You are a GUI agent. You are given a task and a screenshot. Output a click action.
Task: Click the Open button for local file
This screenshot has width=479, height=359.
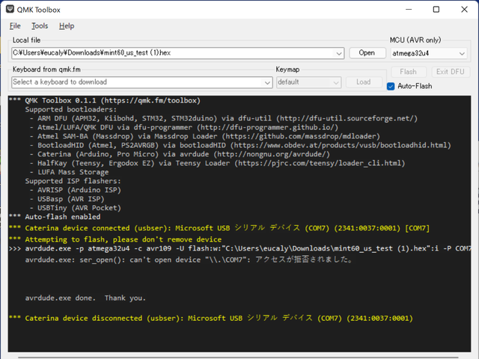[x=367, y=53]
